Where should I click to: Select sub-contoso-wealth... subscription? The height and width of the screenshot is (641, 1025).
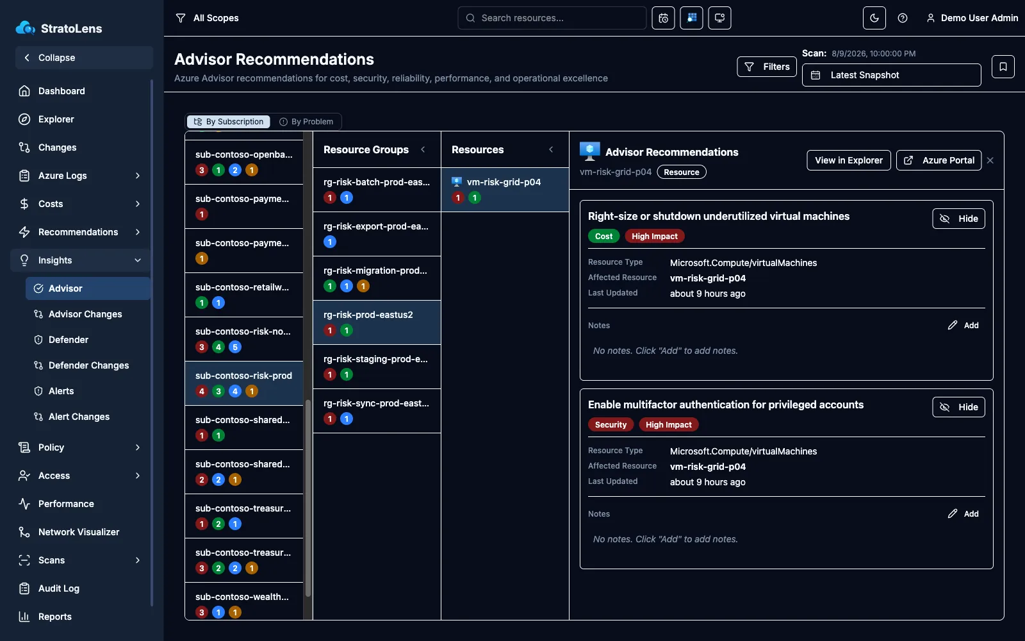click(244, 601)
